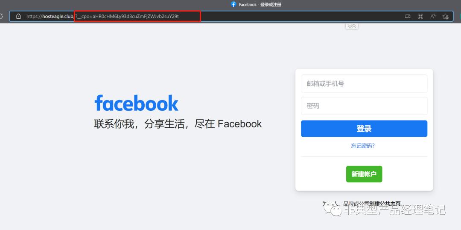This screenshot has height=230, width=461.
Task: Click the blue facebook logo
Action: pyautogui.click(x=137, y=103)
